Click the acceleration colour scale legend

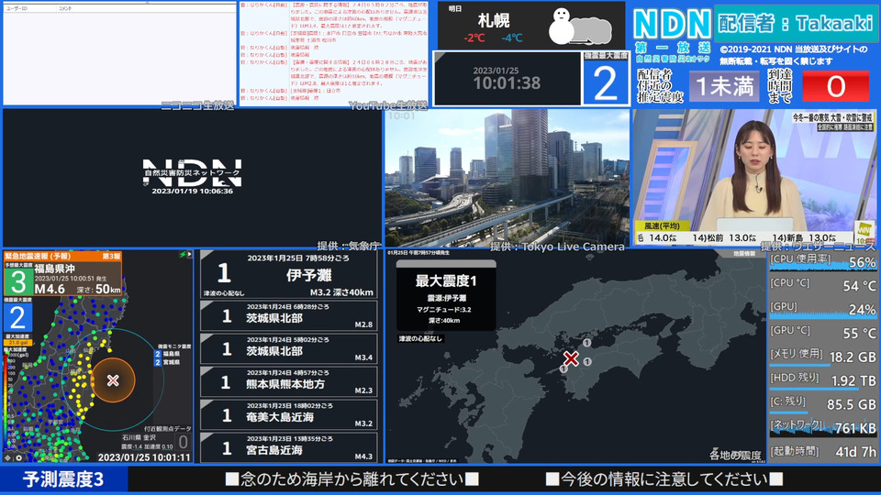point(6,399)
